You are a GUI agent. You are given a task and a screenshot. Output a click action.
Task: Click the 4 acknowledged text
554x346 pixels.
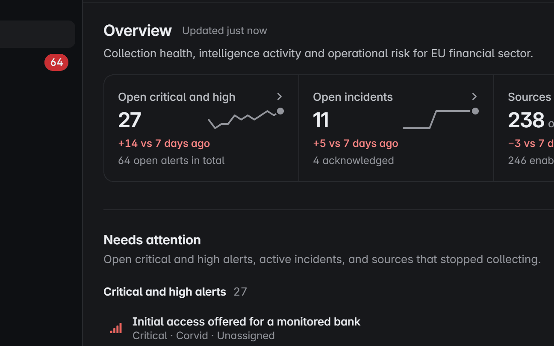pos(353,161)
